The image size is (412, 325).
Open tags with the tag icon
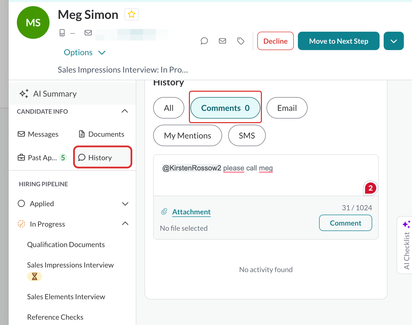pyautogui.click(x=240, y=41)
